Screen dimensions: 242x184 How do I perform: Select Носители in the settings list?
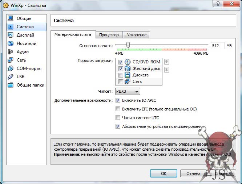(x=27, y=43)
